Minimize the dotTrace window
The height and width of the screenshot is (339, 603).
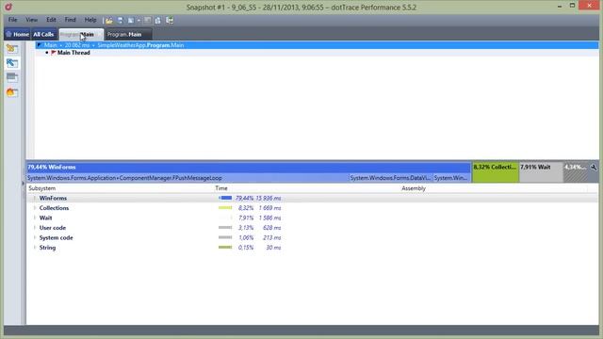559,6
